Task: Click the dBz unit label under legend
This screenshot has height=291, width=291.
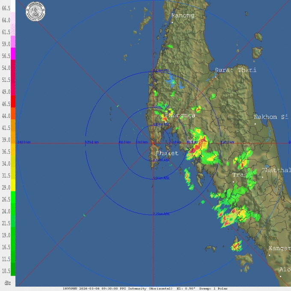Action: click(x=7, y=283)
